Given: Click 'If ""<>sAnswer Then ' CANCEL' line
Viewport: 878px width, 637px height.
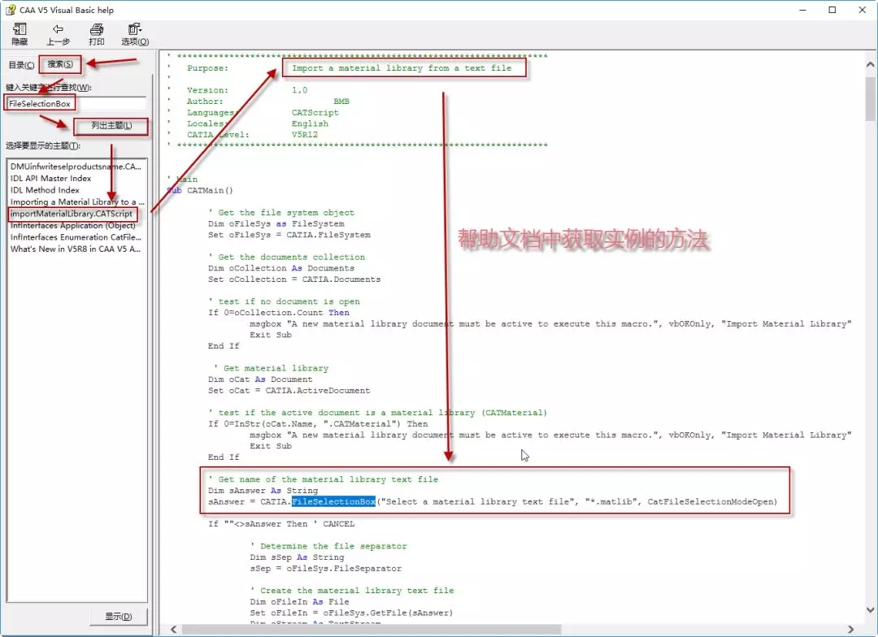Looking at the screenshot, I should pos(281,524).
